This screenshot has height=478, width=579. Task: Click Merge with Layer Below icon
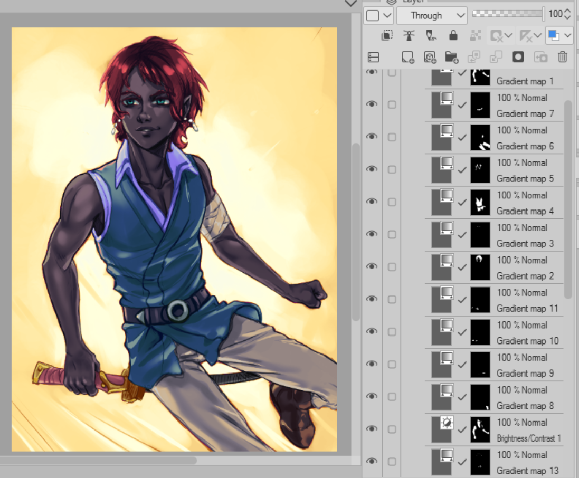[496, 57]
